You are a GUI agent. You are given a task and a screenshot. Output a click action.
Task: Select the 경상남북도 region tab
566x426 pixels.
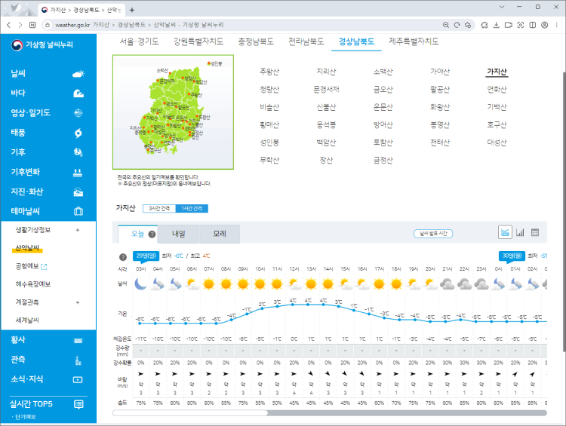(x=356, y=41)
